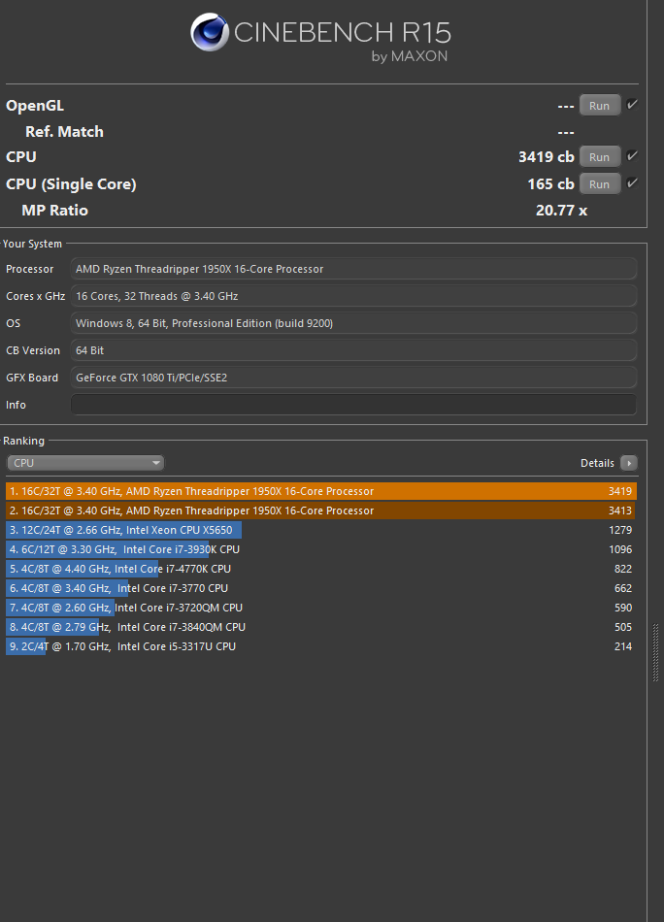
Task: Click the MP Ratio label
Action: (54, 211)
